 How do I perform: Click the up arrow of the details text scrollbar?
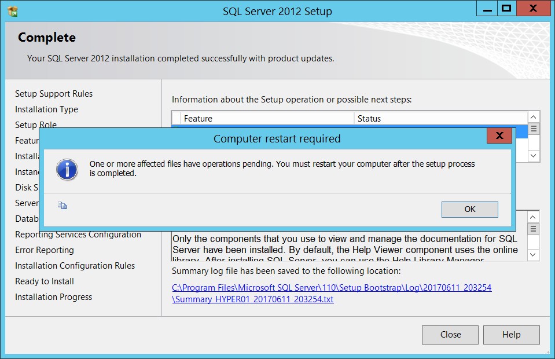(532, 217)
